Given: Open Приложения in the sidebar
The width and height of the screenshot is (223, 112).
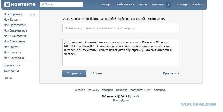Looking at the screenshot, I should pos(12,65).
